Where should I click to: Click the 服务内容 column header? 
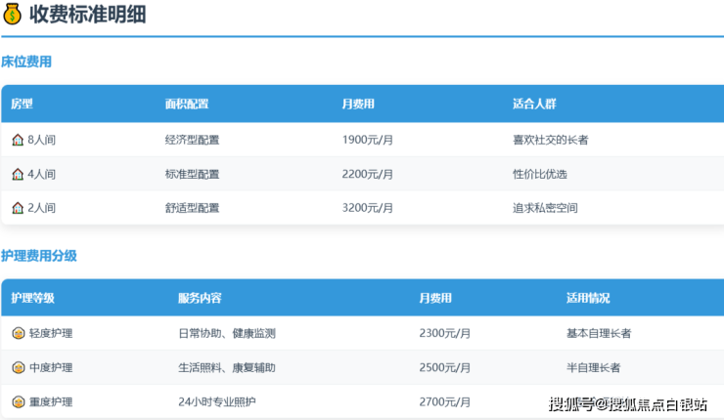coord(200,298)
